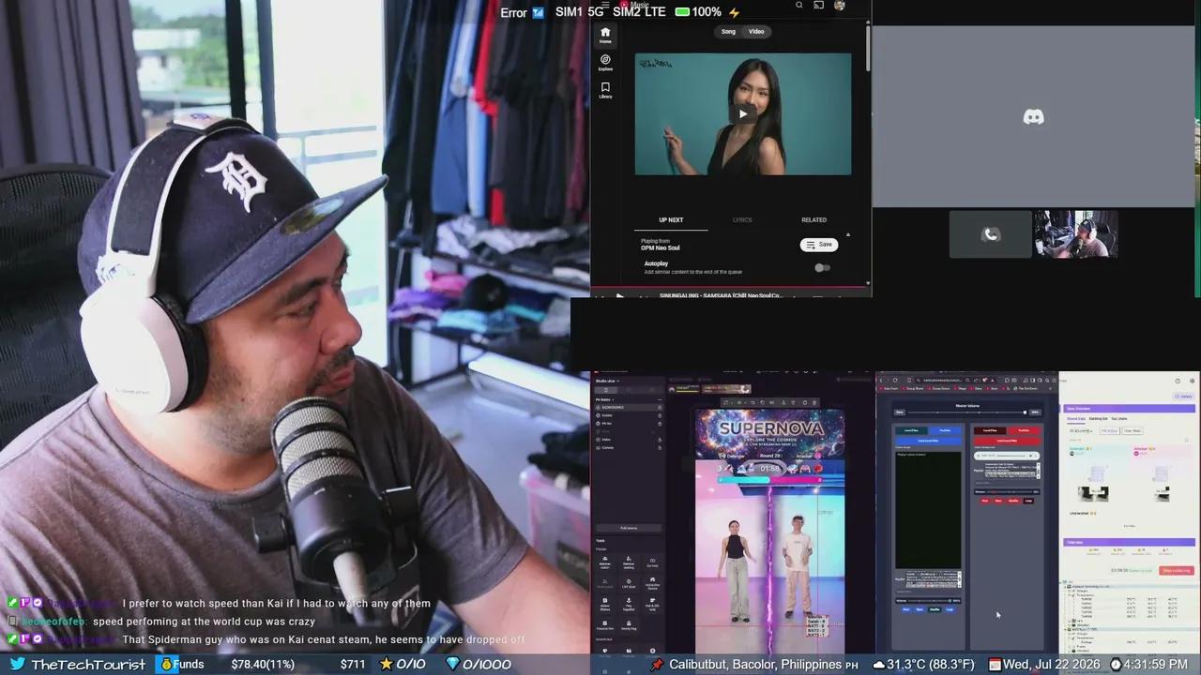The height and width of the screenshot is (675, 1201).
Task: Click the phone icon tile in Discord call
Action: 990,234
